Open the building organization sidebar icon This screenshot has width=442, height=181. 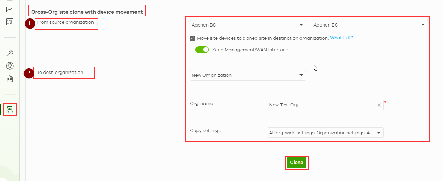tap(10, 79)
